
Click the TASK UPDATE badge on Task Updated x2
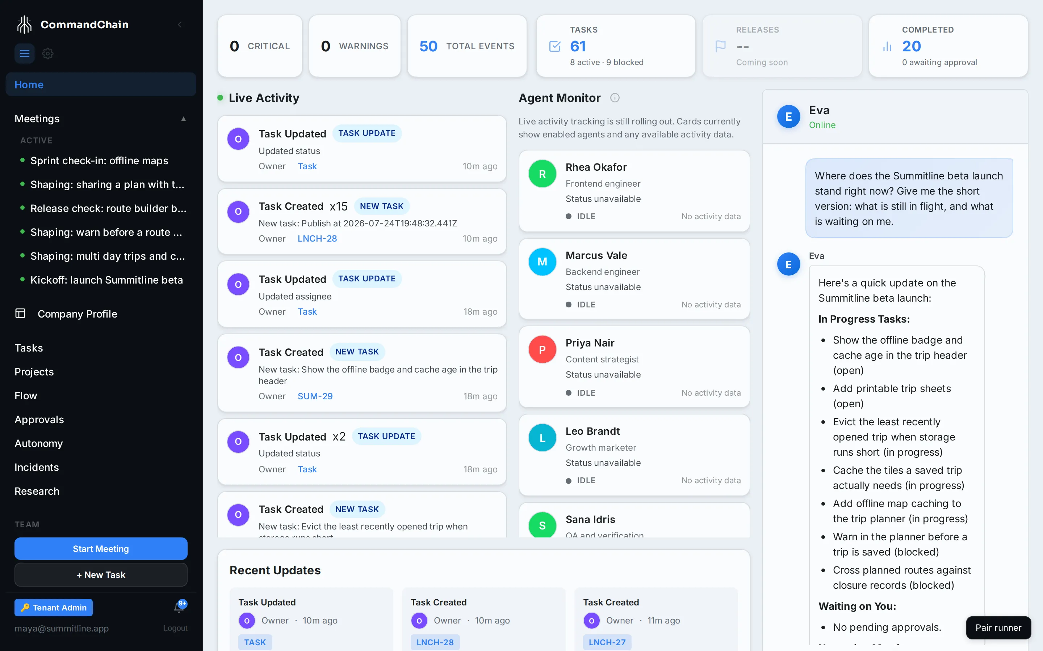386,436
